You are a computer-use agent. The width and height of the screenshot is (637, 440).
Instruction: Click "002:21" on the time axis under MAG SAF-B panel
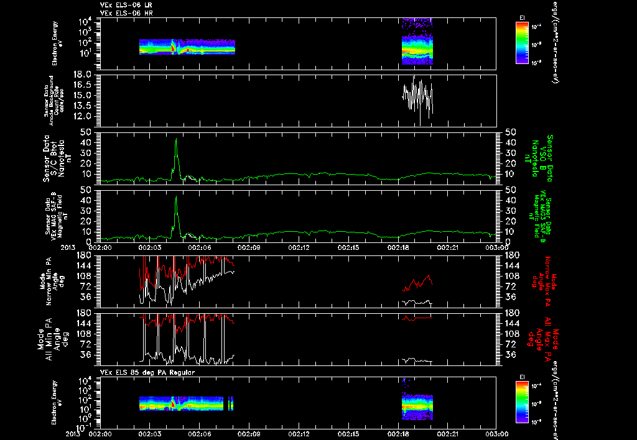click(448, 247)
